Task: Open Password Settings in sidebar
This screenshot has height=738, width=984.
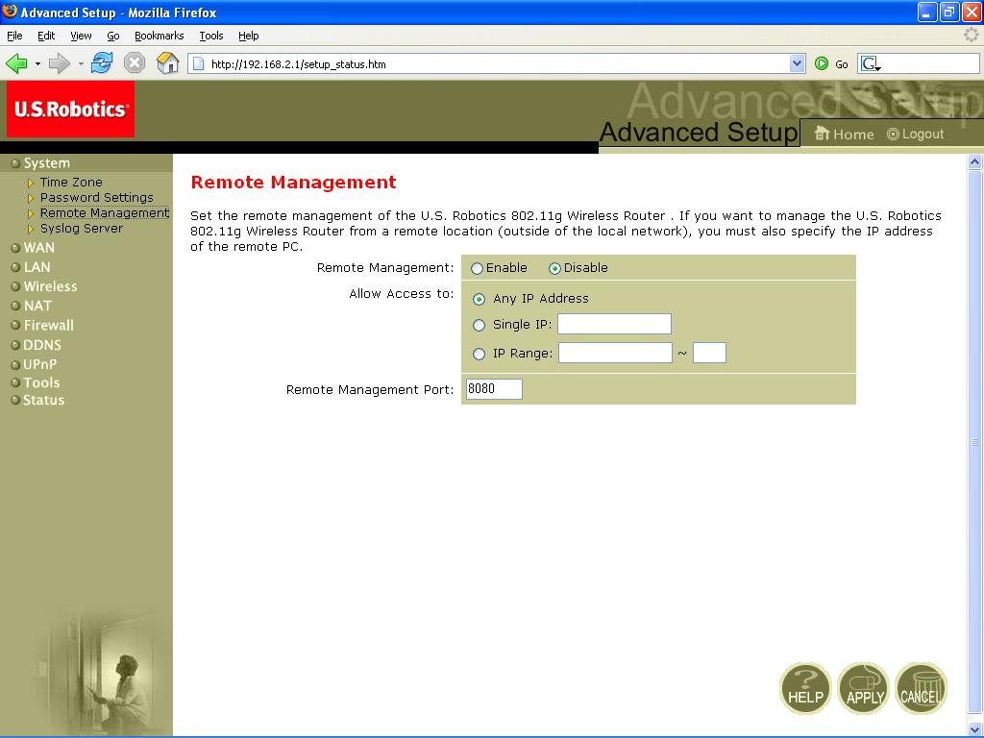Action: pyautogui.click(x=97, y=198)
